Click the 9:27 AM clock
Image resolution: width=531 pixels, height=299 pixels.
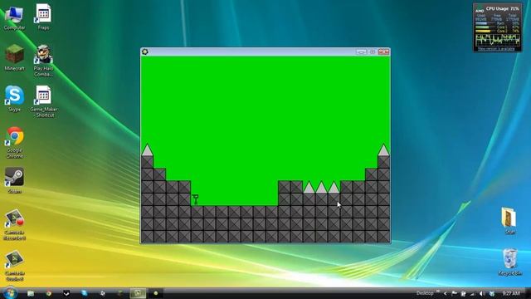point(511,293)
